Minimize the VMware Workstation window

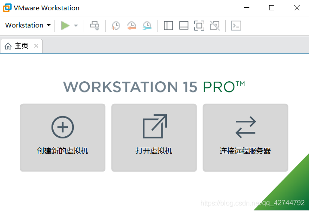pos(247,8)
